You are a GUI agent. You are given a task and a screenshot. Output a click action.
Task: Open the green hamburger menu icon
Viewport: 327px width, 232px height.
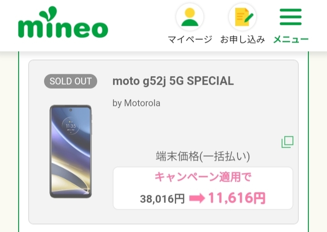pos(291,17)
